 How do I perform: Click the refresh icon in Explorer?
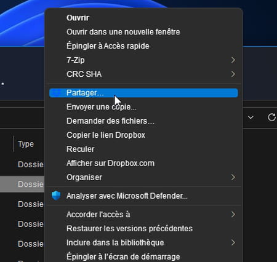(271, 117)
